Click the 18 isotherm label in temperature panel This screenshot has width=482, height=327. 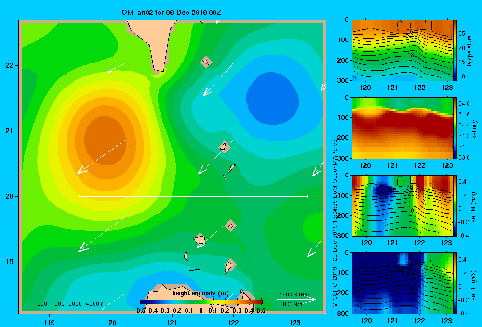pyautogui.click(x=411, y=55)
